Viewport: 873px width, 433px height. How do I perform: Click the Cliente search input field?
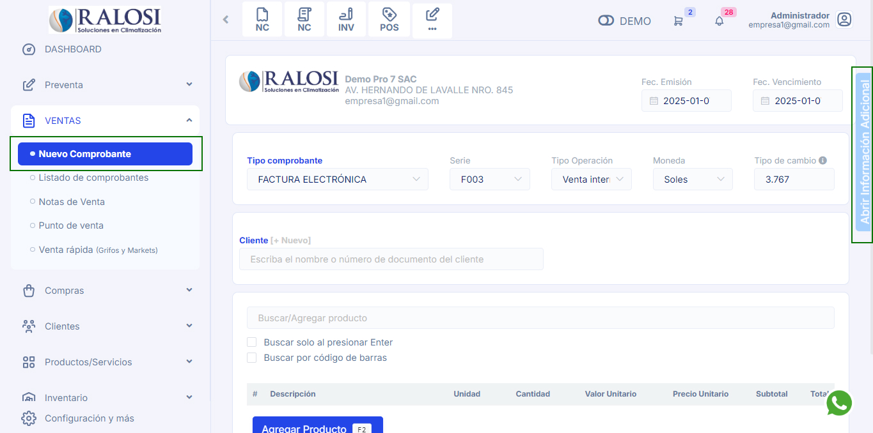coord(391,259)
